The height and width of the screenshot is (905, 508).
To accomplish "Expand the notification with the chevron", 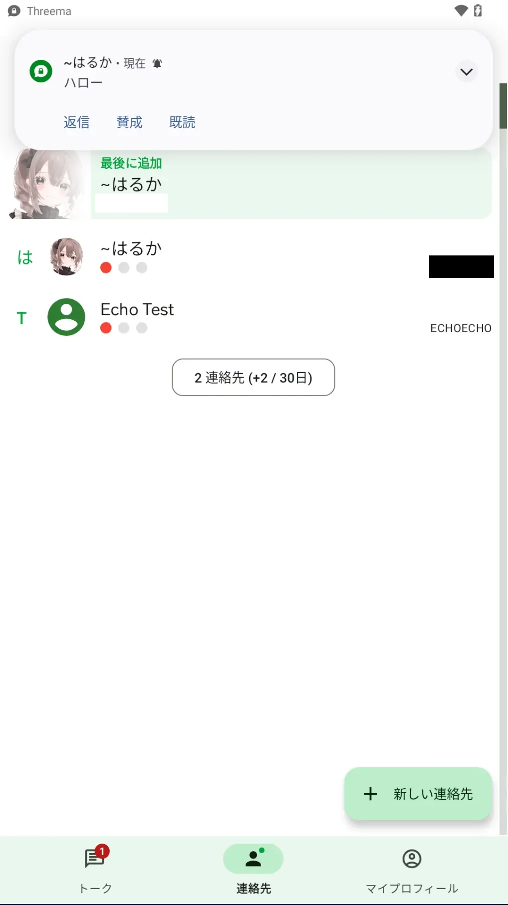I will coord(466,71).
